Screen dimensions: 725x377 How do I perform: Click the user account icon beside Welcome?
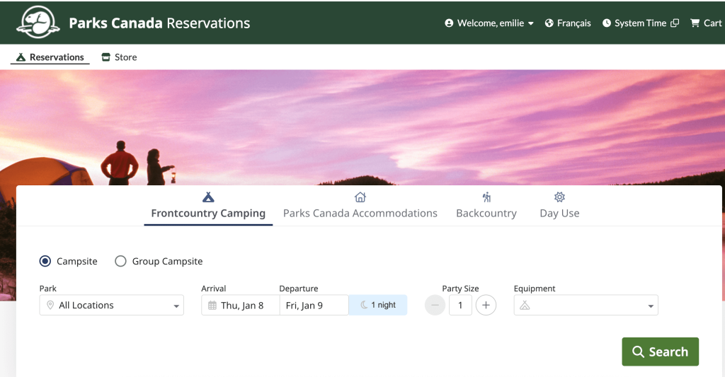click(449, 23)
